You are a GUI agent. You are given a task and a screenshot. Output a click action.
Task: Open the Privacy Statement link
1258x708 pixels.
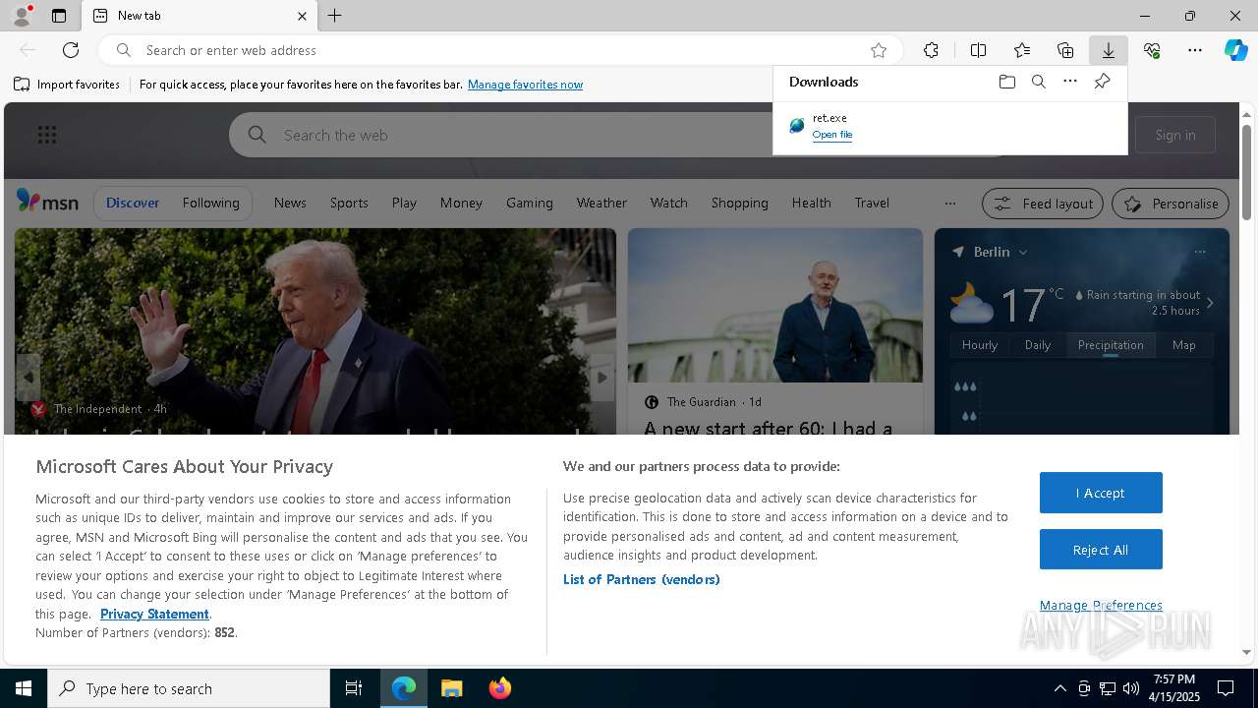(154, 614)
